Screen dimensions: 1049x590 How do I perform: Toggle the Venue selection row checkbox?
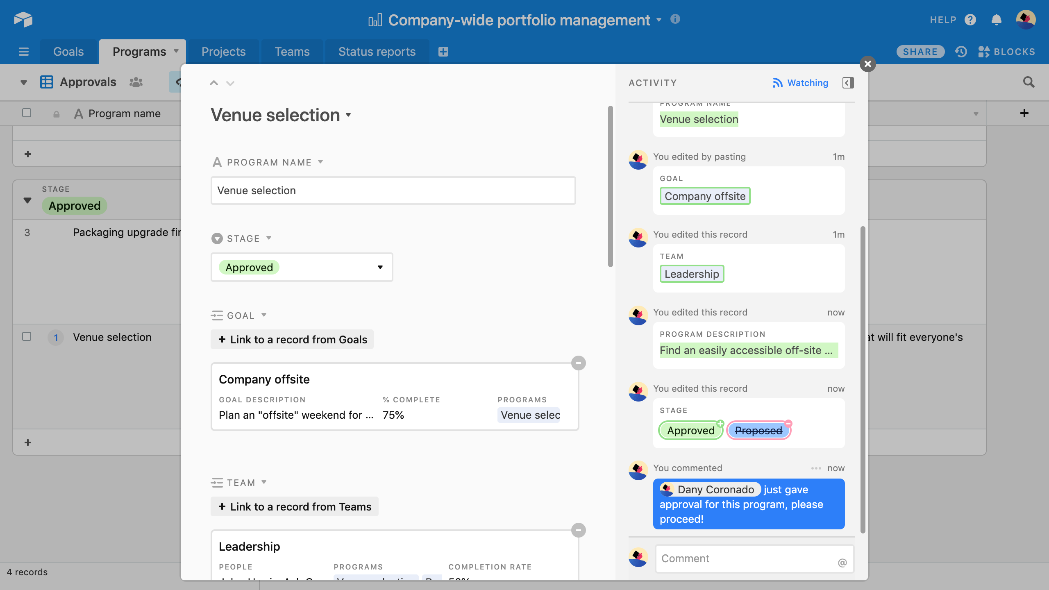click(27, 337)
